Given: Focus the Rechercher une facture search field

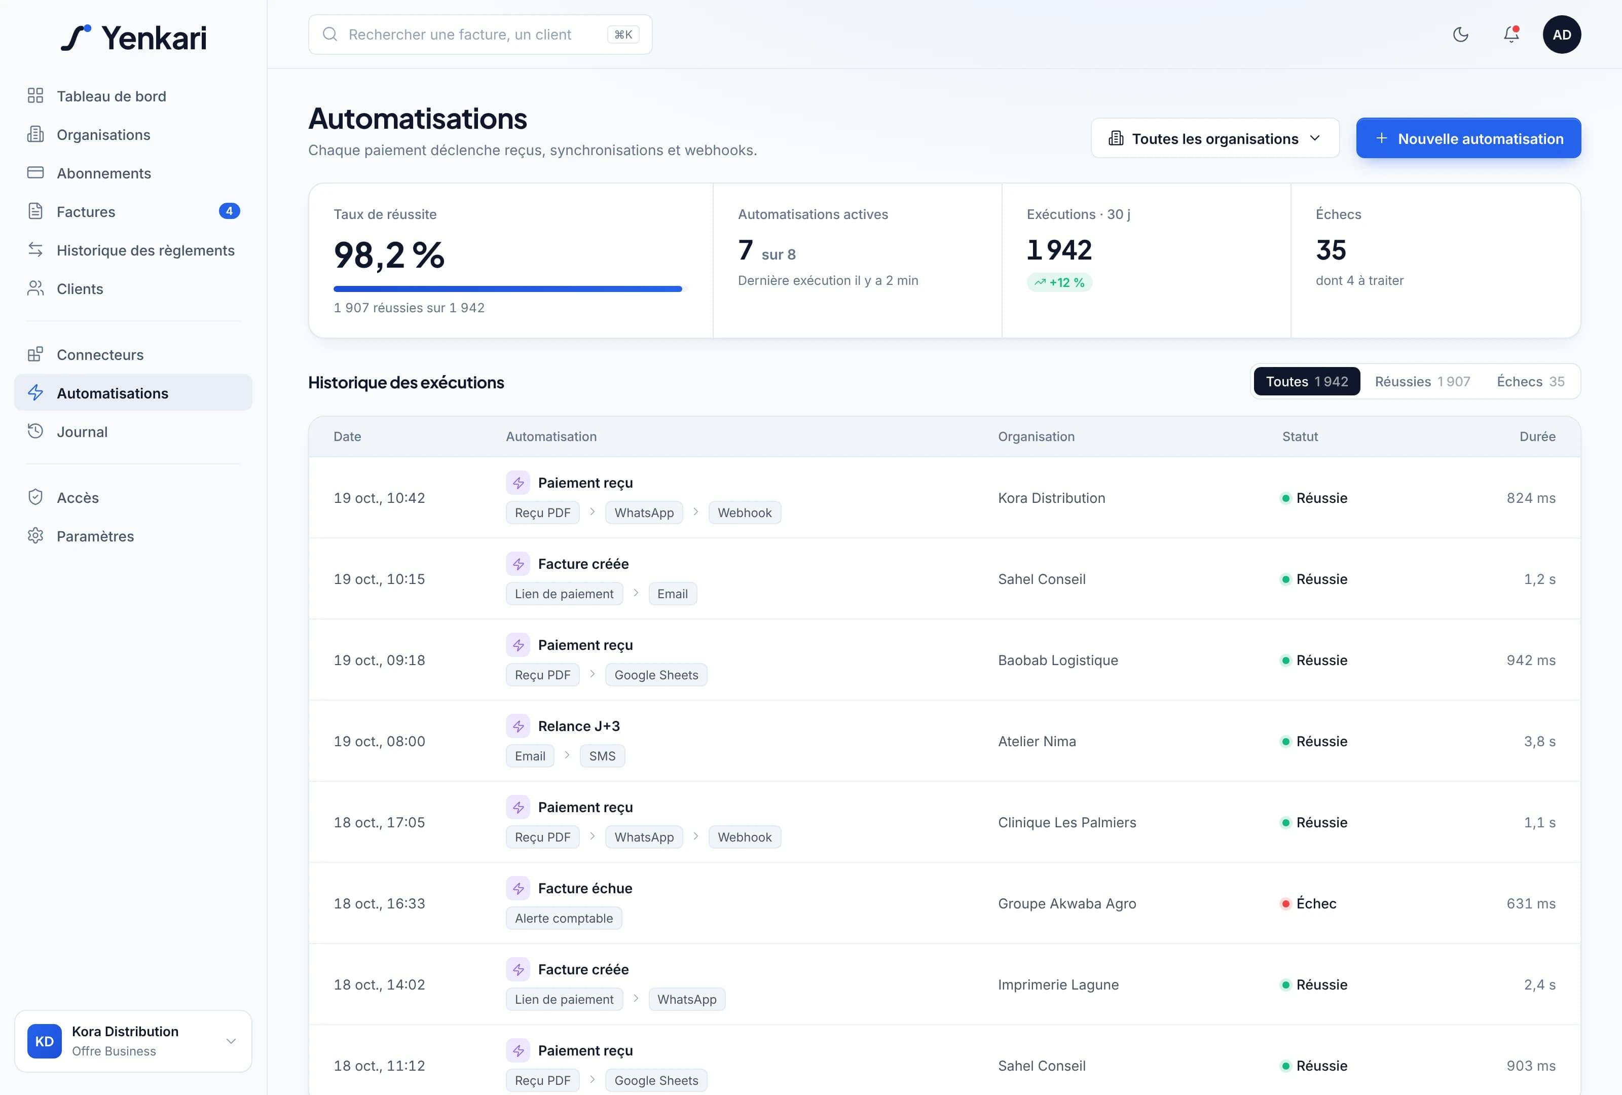Looking at the screenshot, I should tap(480, 34).
